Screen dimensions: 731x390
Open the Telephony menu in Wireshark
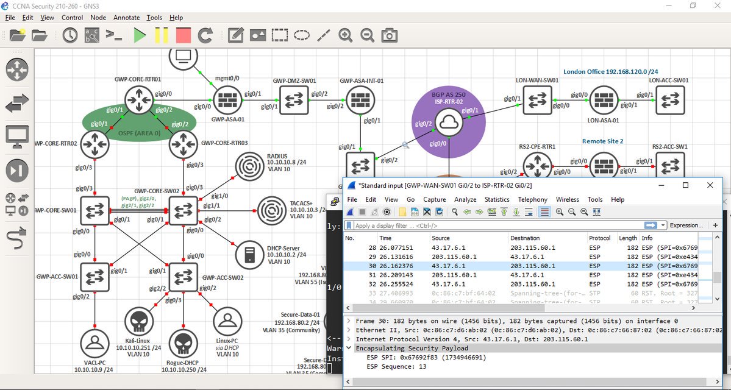pos(533,199)
